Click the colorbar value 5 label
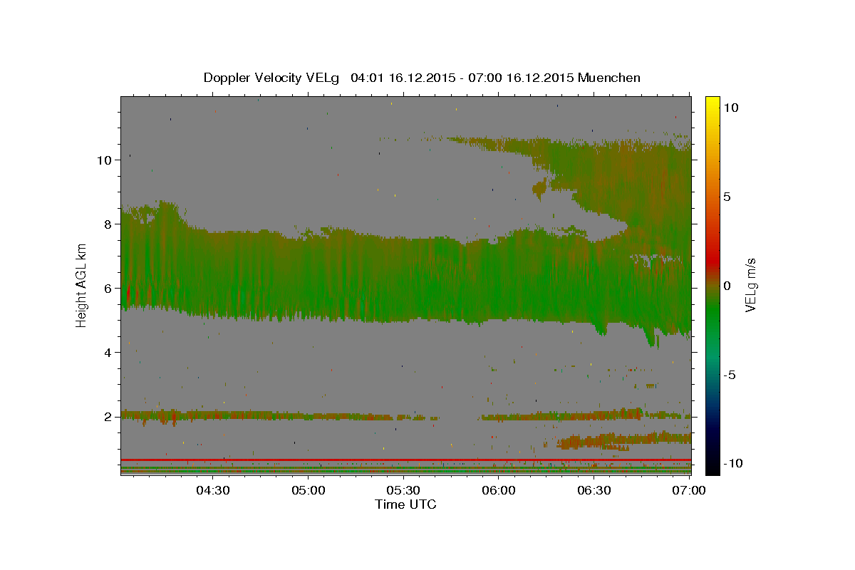This screenshot has height=570, width=855. click(728, 196)
